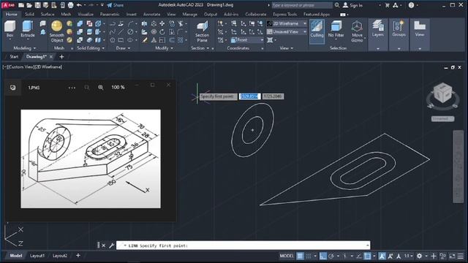Open the Unsaved View dropdown
Screen dimensions: 468x263
287,31
